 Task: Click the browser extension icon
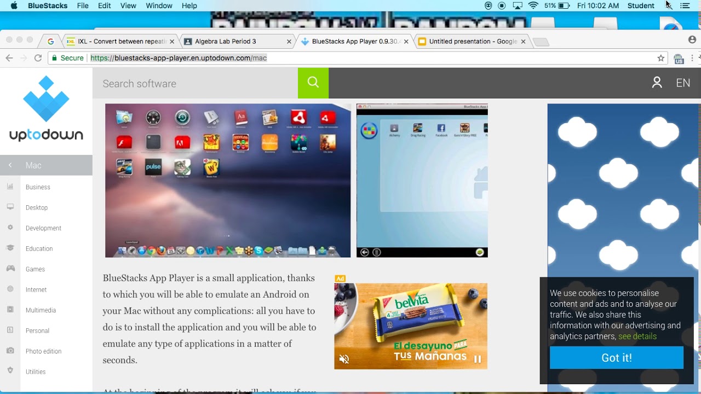pyautogui.click(x=679, y=59)
